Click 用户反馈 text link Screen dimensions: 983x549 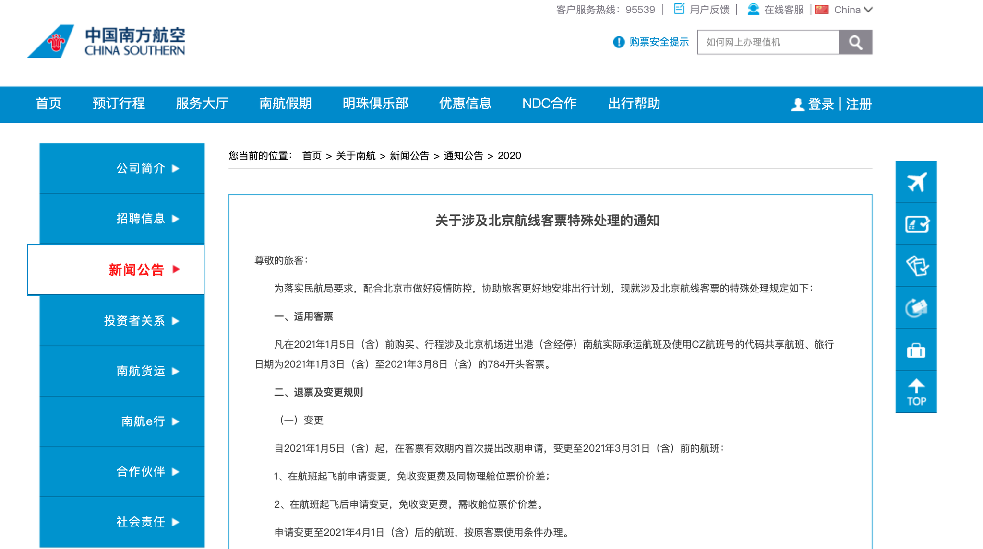pos(709,10)
